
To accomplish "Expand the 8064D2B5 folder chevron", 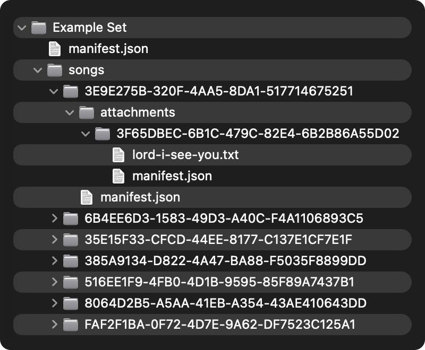I will point(54,303).
